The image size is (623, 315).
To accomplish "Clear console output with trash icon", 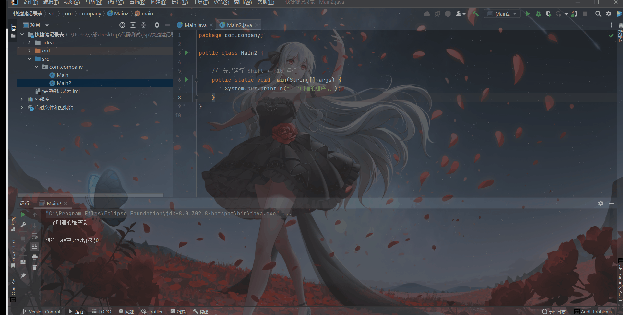I will (35, 267).
